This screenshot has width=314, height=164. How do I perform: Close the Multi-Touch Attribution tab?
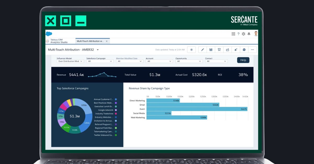[106, 41]
